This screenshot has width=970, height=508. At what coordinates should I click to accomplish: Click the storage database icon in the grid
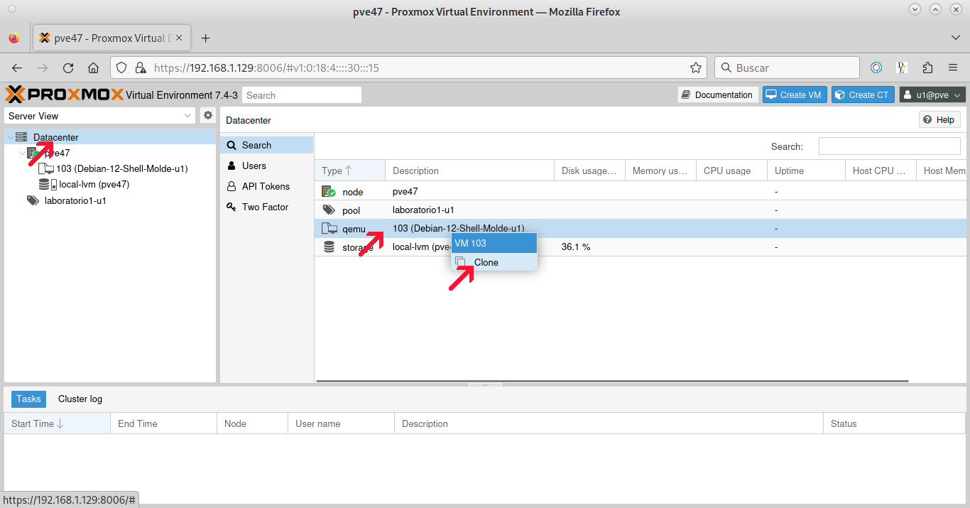point(328,247)
